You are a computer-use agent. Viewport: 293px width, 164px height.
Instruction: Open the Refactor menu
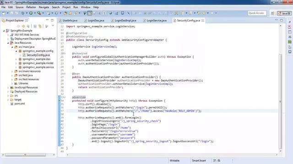coord(31,7)
